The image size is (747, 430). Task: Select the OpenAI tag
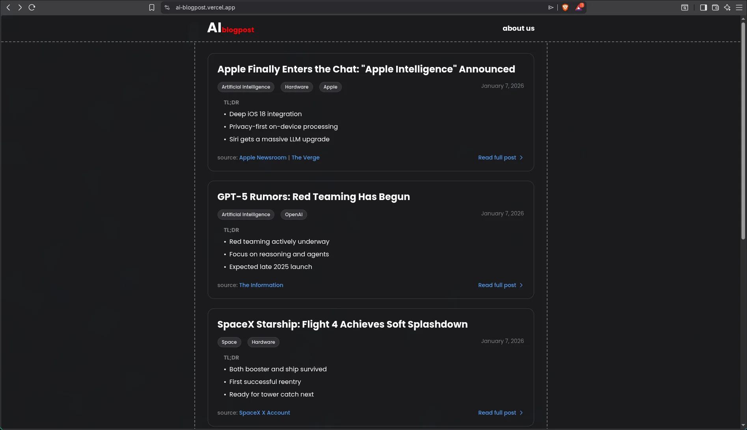pos(294,215)
